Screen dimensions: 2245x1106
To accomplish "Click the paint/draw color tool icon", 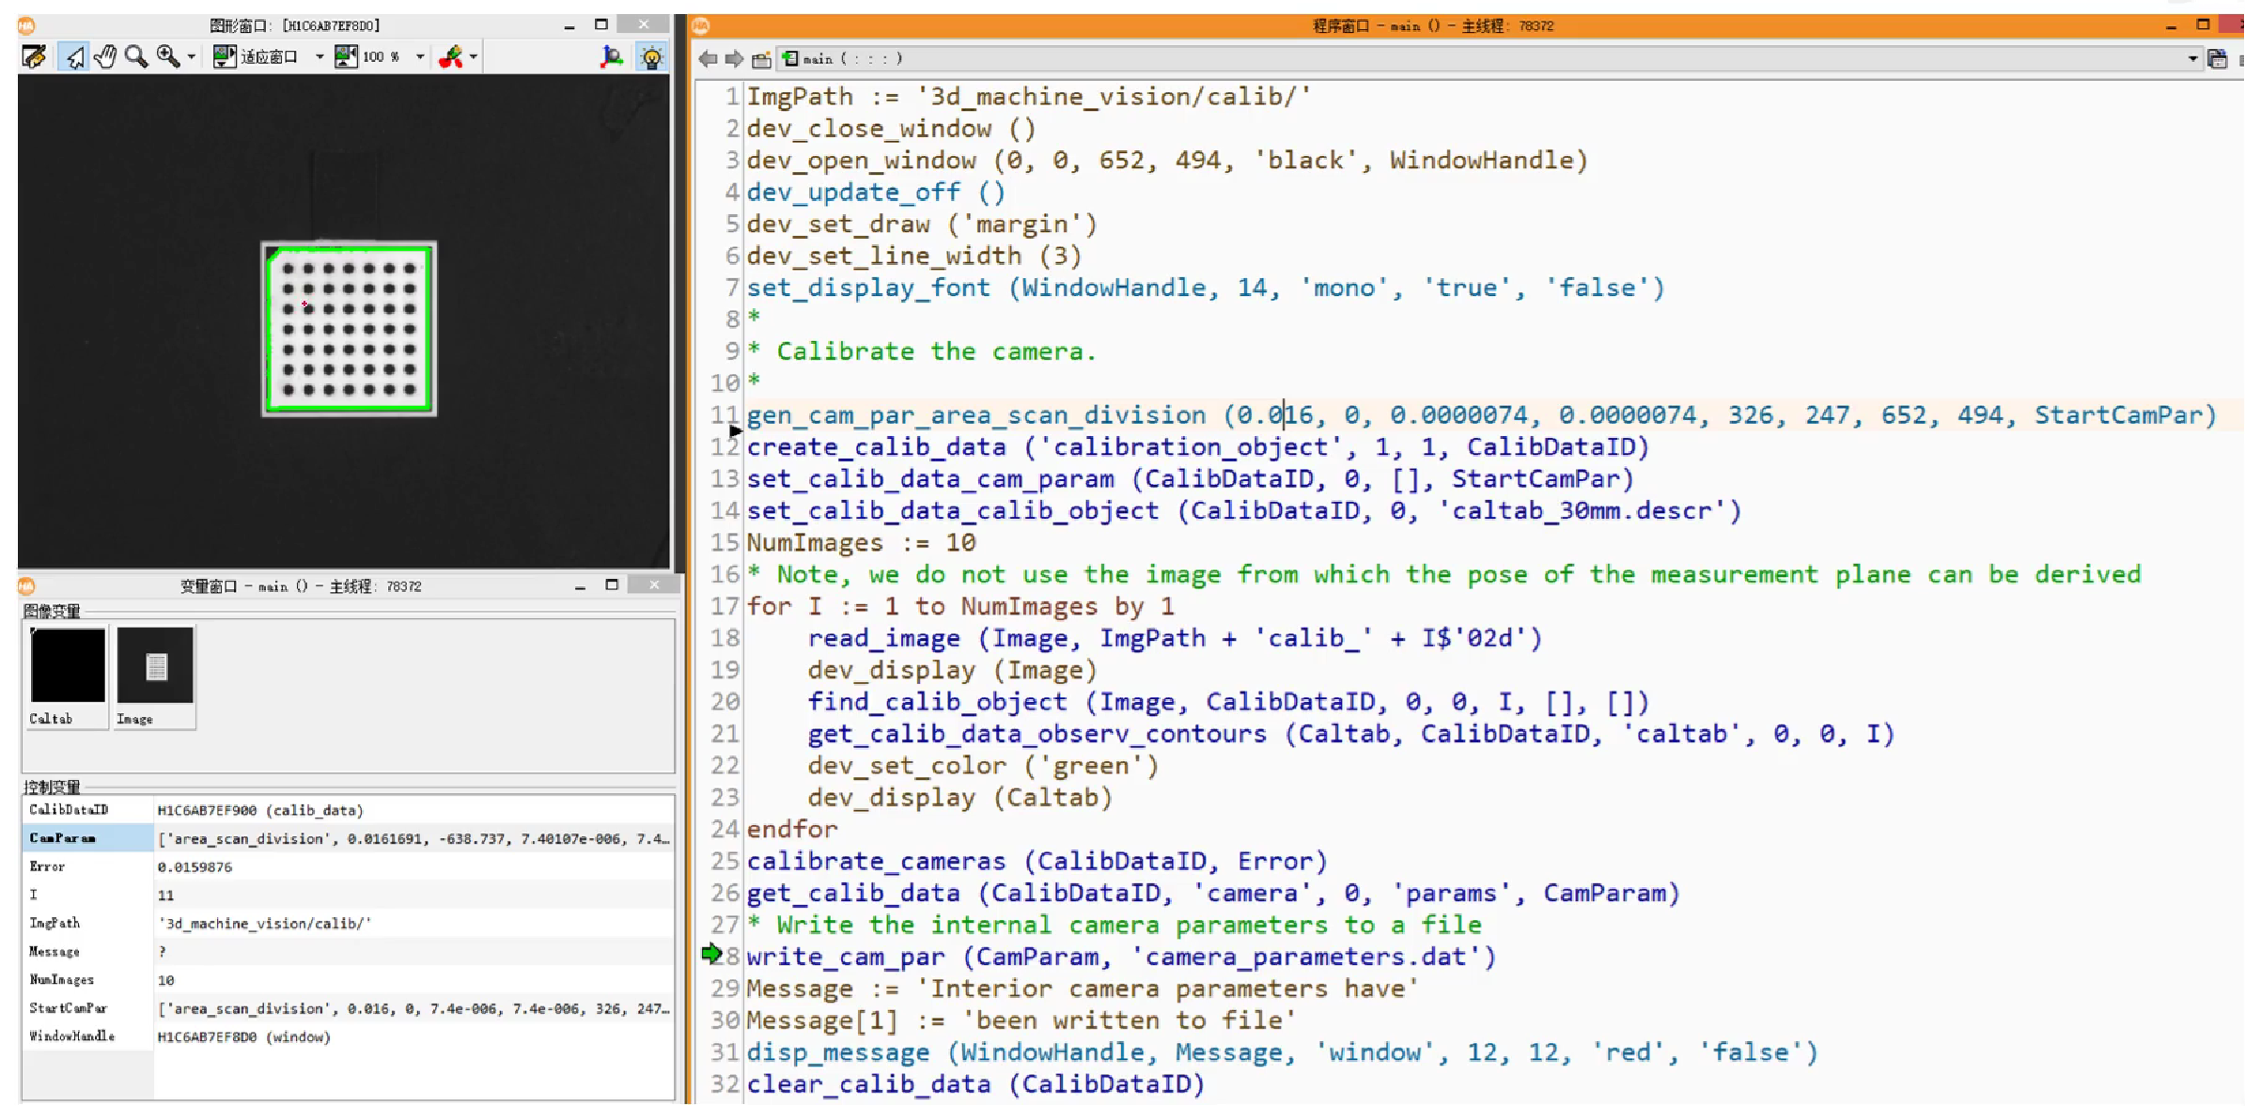I will [451, 57].
